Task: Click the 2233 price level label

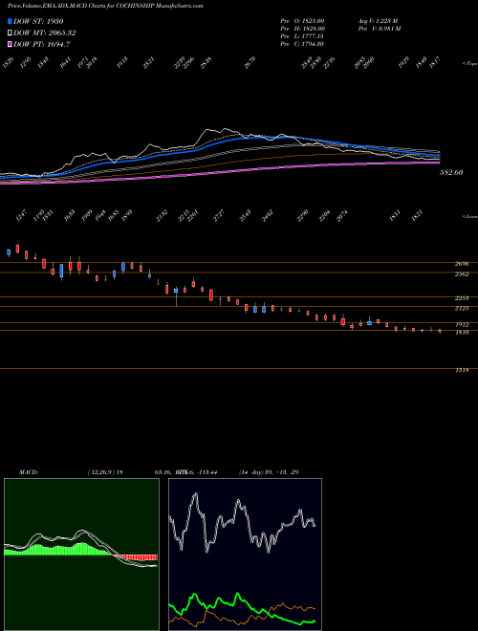Action: click(462, 298)
